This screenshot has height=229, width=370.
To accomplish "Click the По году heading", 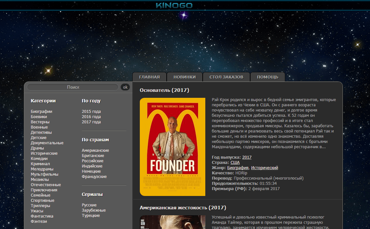I will point(91,101).
